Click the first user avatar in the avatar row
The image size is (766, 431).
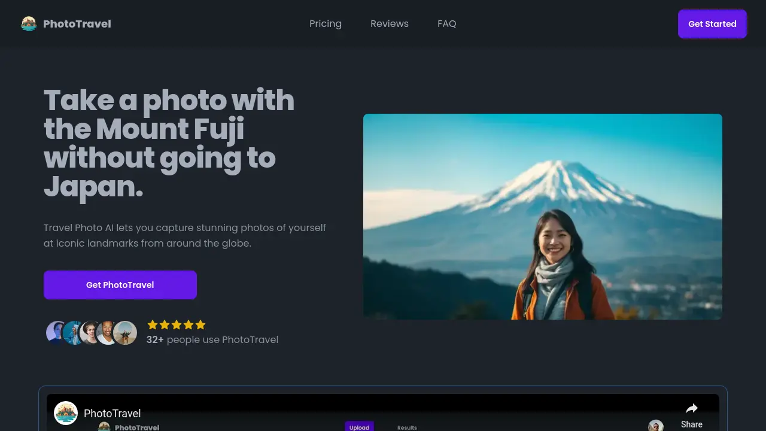coord(55,332)
